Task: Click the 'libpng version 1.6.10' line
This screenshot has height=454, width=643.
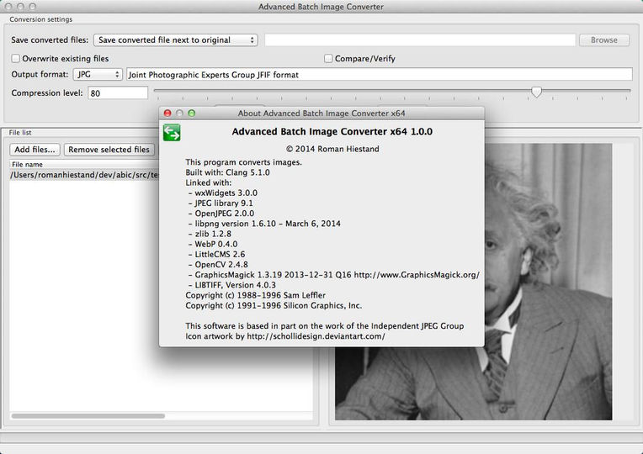Action: tap(264, 224)
